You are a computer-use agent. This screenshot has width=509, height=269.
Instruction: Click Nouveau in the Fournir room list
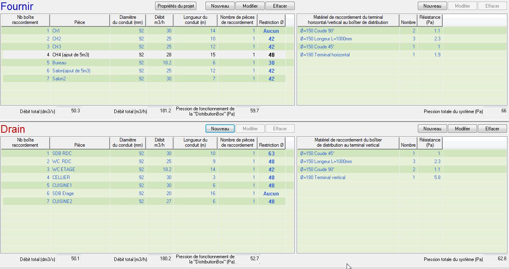point(220,6)
